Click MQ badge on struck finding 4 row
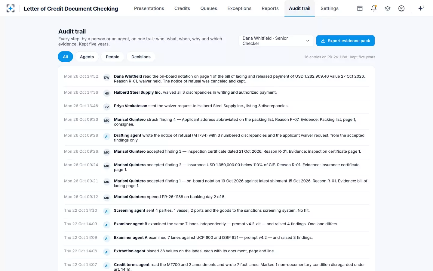Viewport: 433px width, 271px height. coord(107,121)
